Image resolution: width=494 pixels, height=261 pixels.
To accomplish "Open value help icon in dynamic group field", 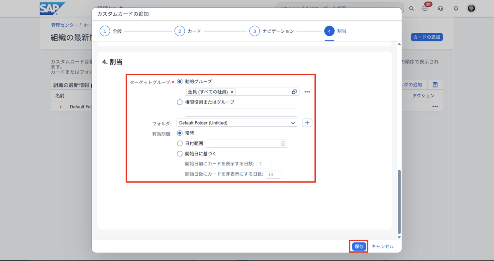I will [x=294, y=92].
